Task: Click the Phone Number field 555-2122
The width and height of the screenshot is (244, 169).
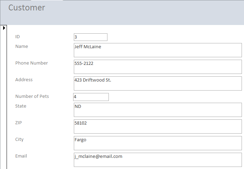Action: click(158, 67)
